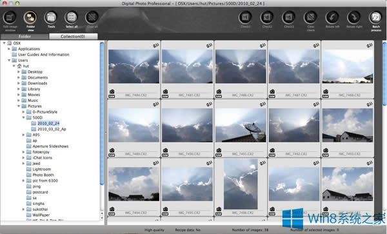The height and width of the screenshot is (234, 387).
Task: Select the WallPaper folder
Action: pos(41,215)
